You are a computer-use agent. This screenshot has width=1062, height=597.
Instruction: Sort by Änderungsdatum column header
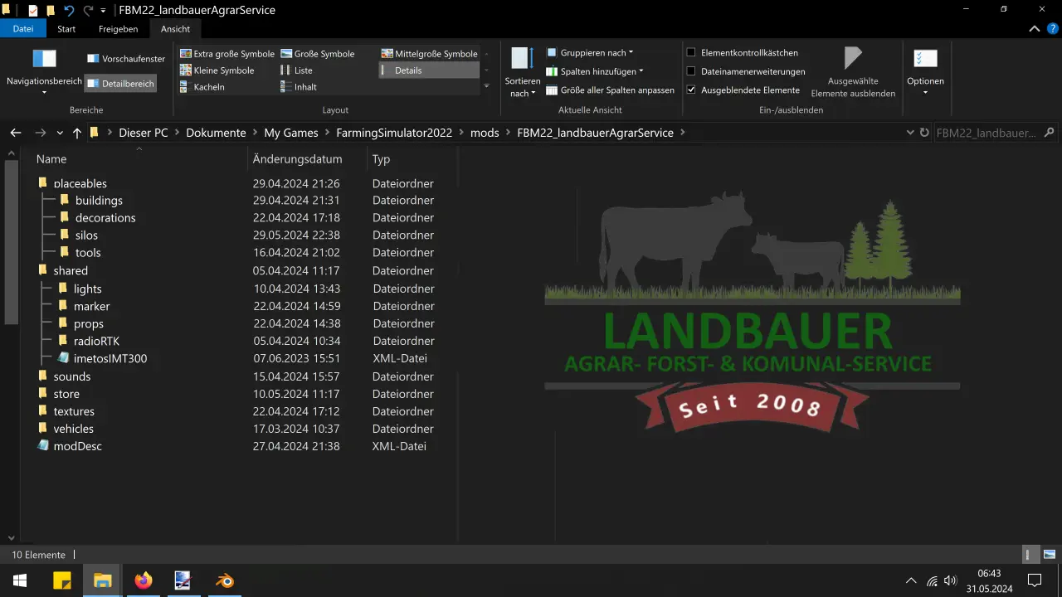tap(297, 159)
